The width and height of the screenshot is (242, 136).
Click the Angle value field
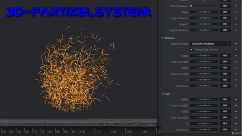[x=225, y=12]
